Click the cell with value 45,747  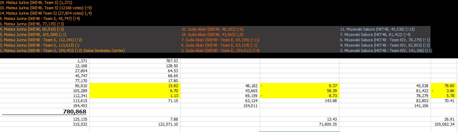(x=45, y=76)
